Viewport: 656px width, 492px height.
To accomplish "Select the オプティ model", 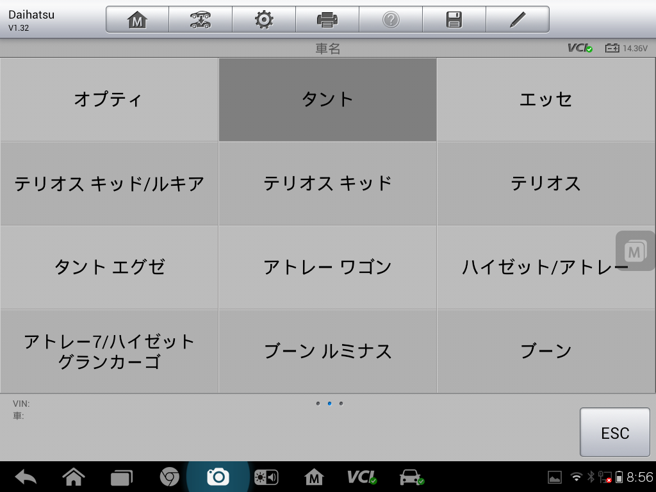I will 109,99.
